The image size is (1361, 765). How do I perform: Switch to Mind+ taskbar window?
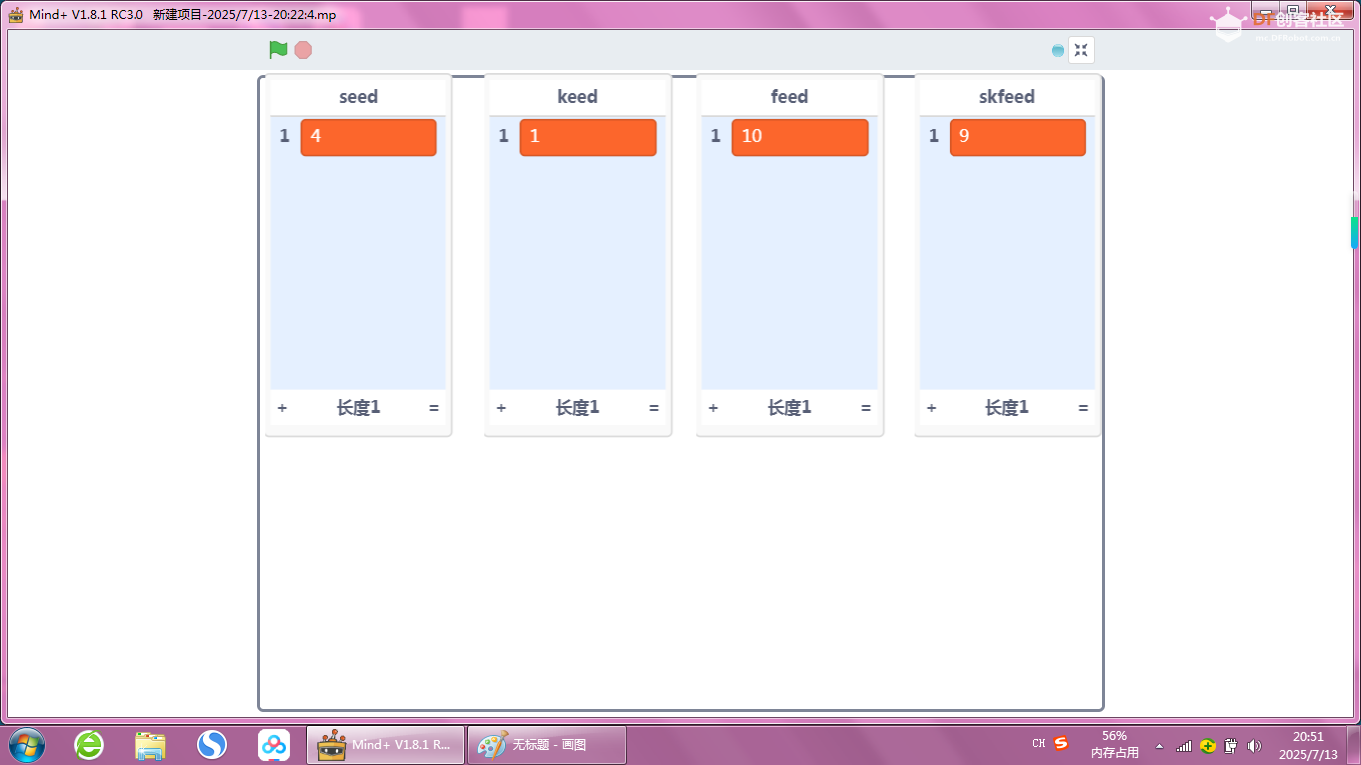coord(386,745)
